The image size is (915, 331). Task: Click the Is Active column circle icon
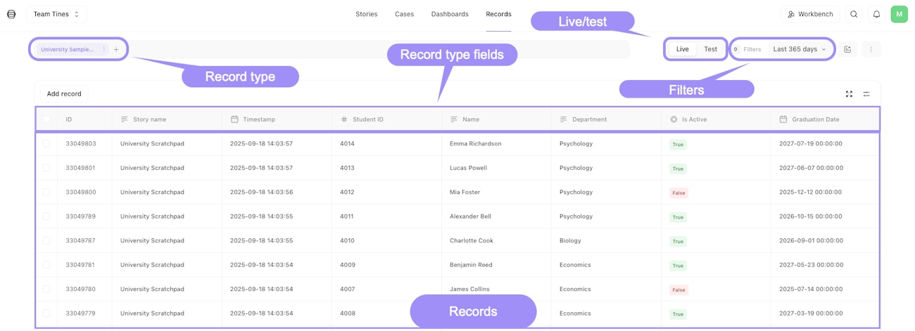(x=674, y=119)
